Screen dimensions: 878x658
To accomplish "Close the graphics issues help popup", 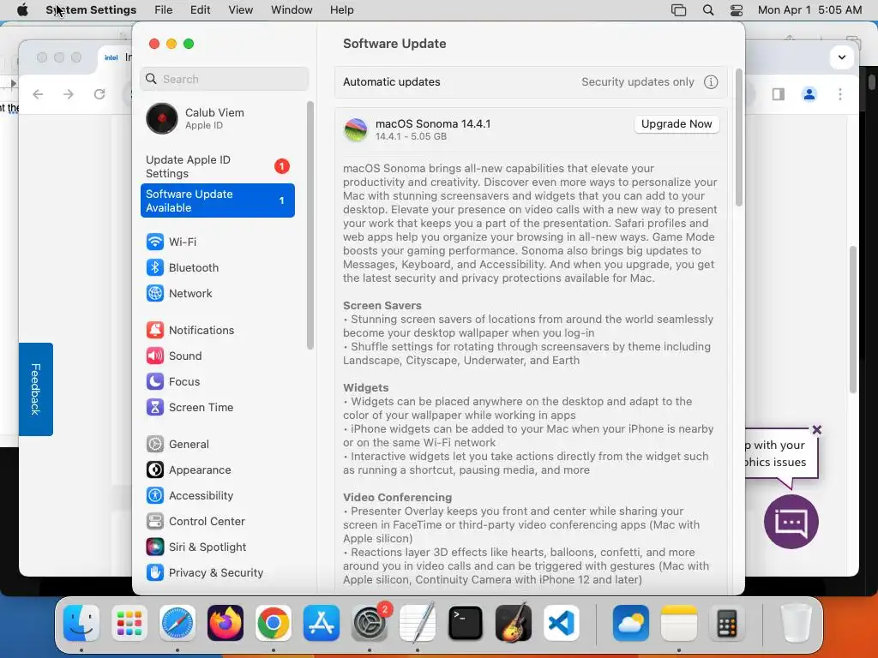I will click(817, 430).
